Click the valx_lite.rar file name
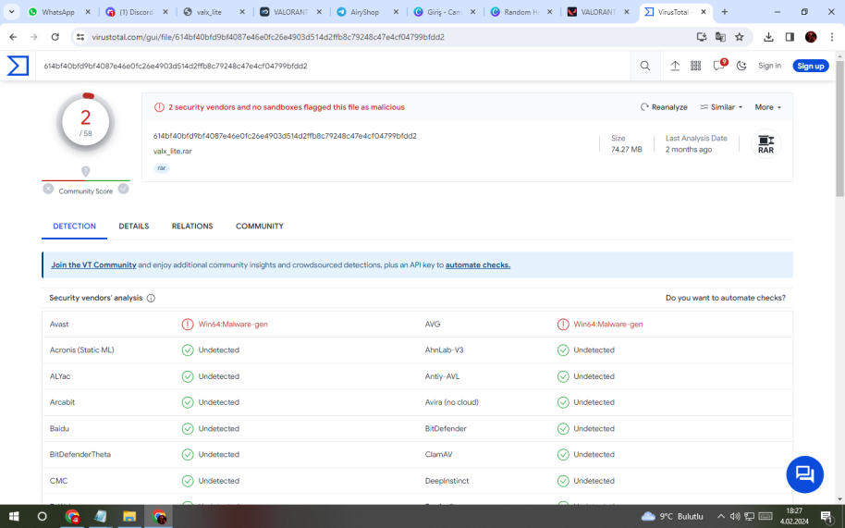The image size is (845, 528). (173, 152)
